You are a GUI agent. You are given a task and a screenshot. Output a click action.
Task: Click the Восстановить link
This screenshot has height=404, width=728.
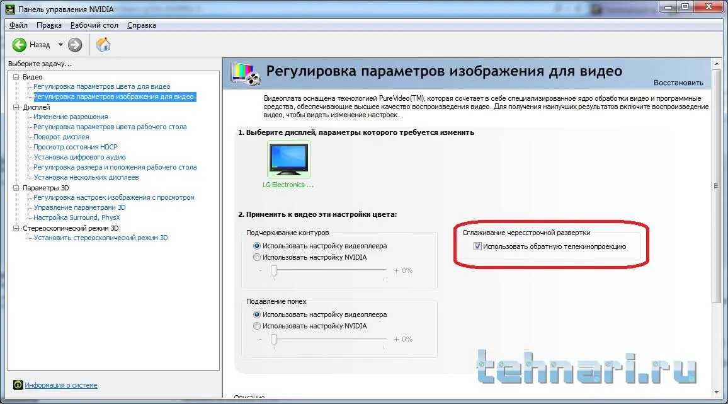pos(678,83)
